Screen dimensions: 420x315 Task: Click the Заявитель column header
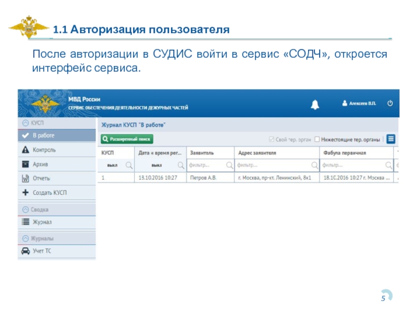pos(211,153)
